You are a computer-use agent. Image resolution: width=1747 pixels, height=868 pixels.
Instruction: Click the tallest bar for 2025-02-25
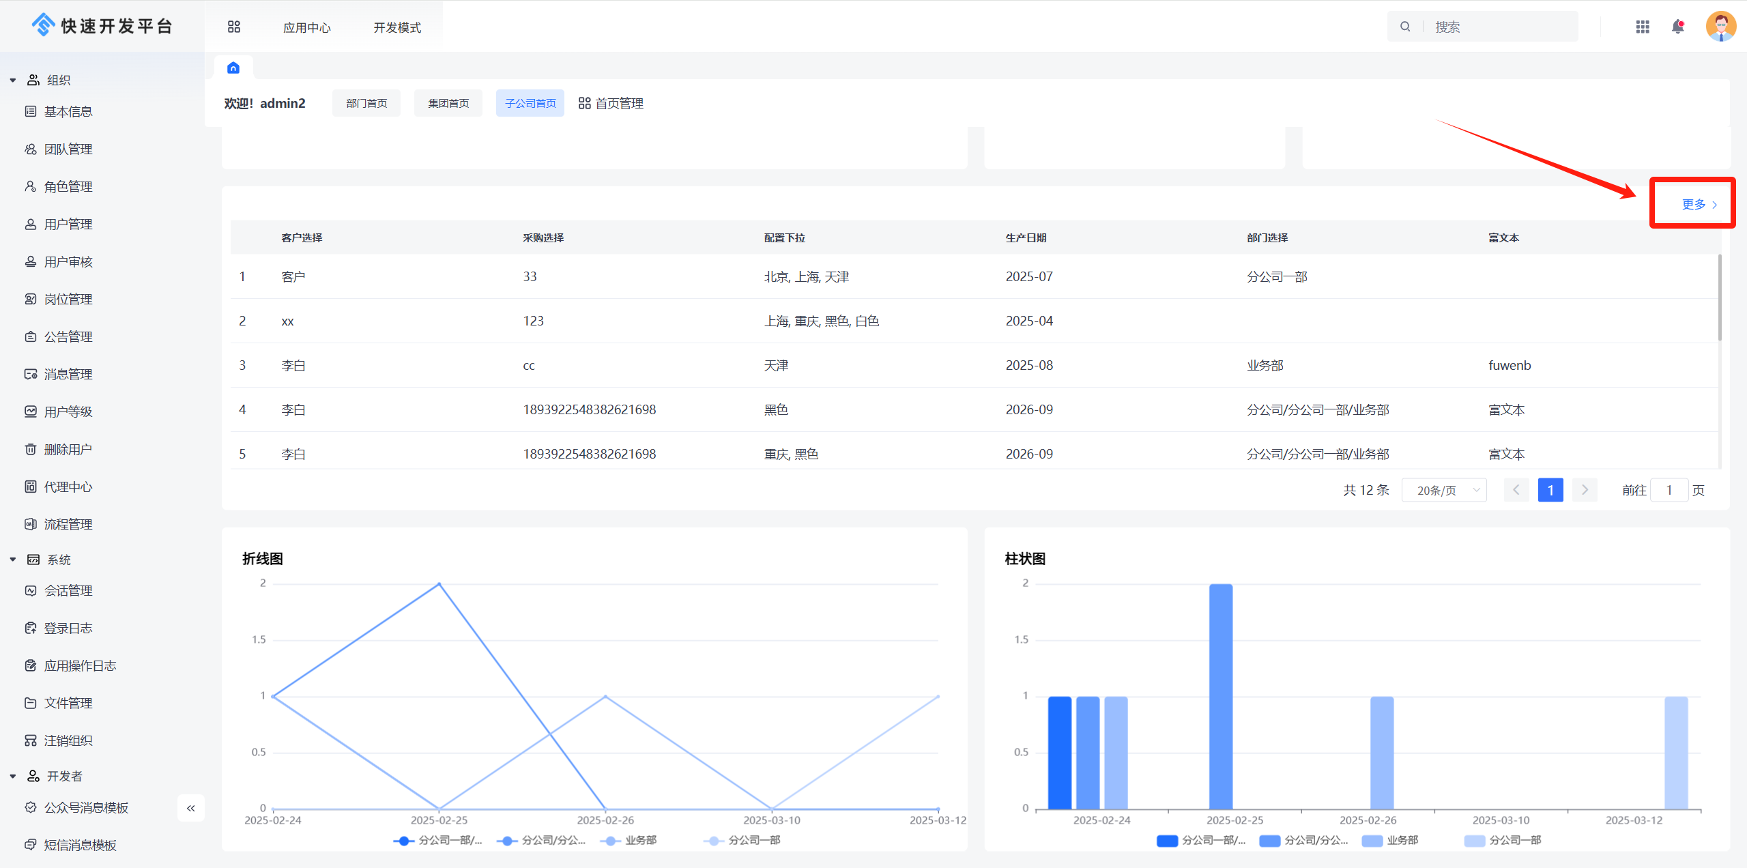[x=1221, y=696]
